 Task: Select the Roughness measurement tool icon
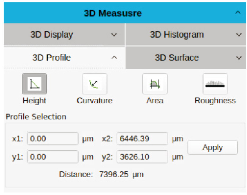point(215,84)
